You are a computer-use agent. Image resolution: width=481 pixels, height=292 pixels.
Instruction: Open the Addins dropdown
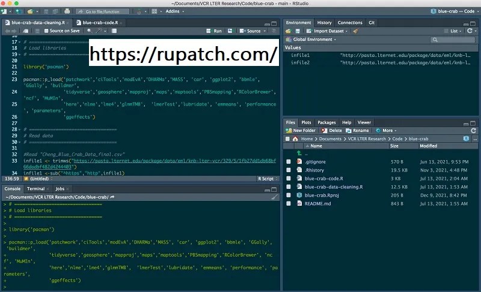pos(175,11)
